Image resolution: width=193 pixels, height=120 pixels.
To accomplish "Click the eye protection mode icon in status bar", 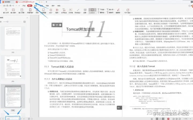I will point(152,119).
